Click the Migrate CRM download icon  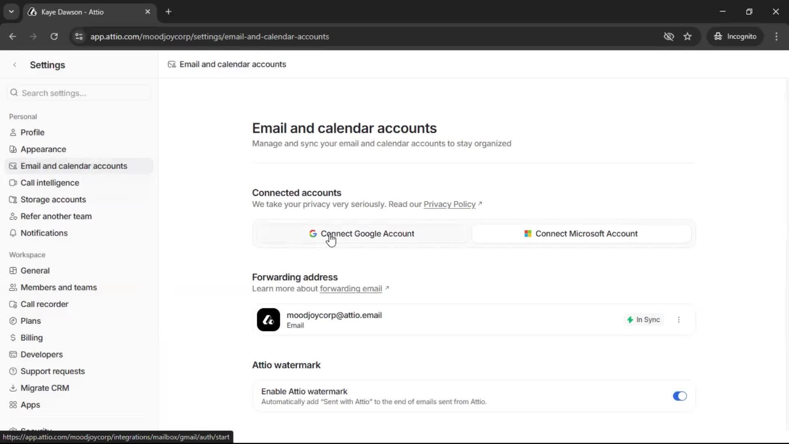click(13, 388)
